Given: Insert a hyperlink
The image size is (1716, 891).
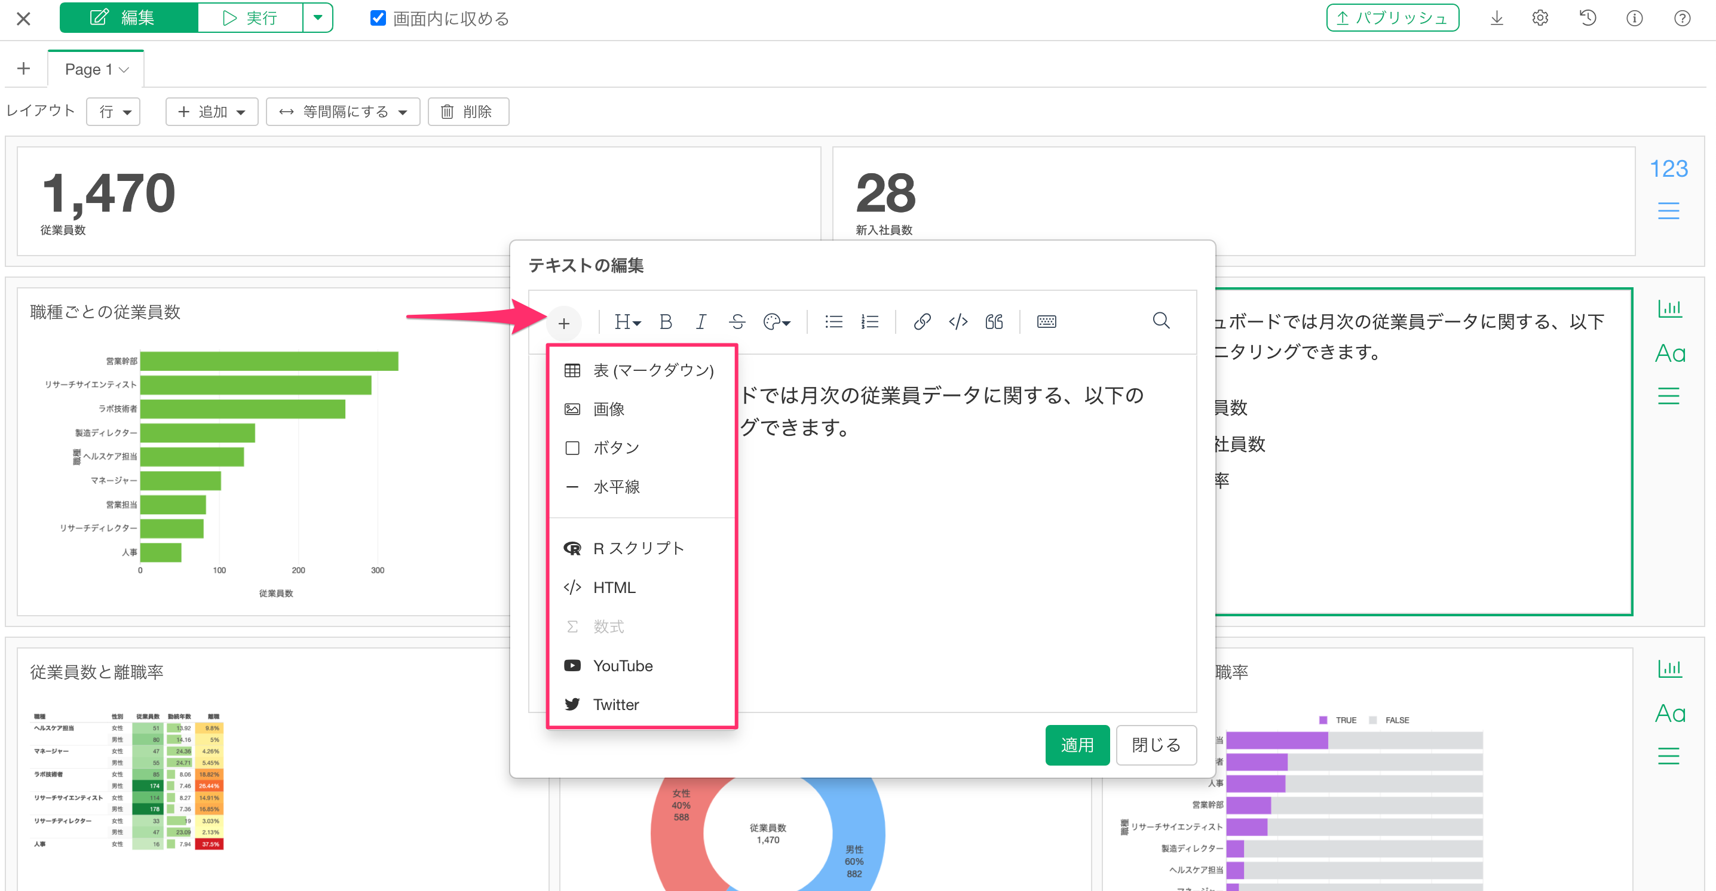Looking at the screenshot, I should 922,322.
